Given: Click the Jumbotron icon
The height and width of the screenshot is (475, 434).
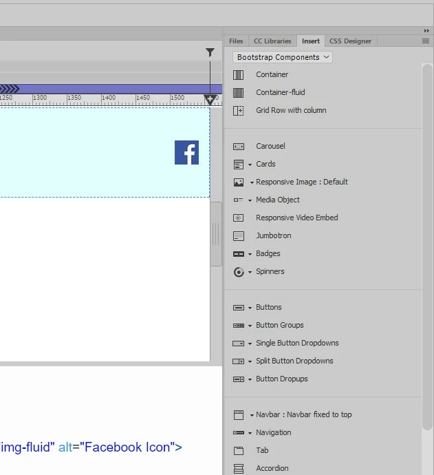Looking at the screenshot, I should (x=239, y=236).
